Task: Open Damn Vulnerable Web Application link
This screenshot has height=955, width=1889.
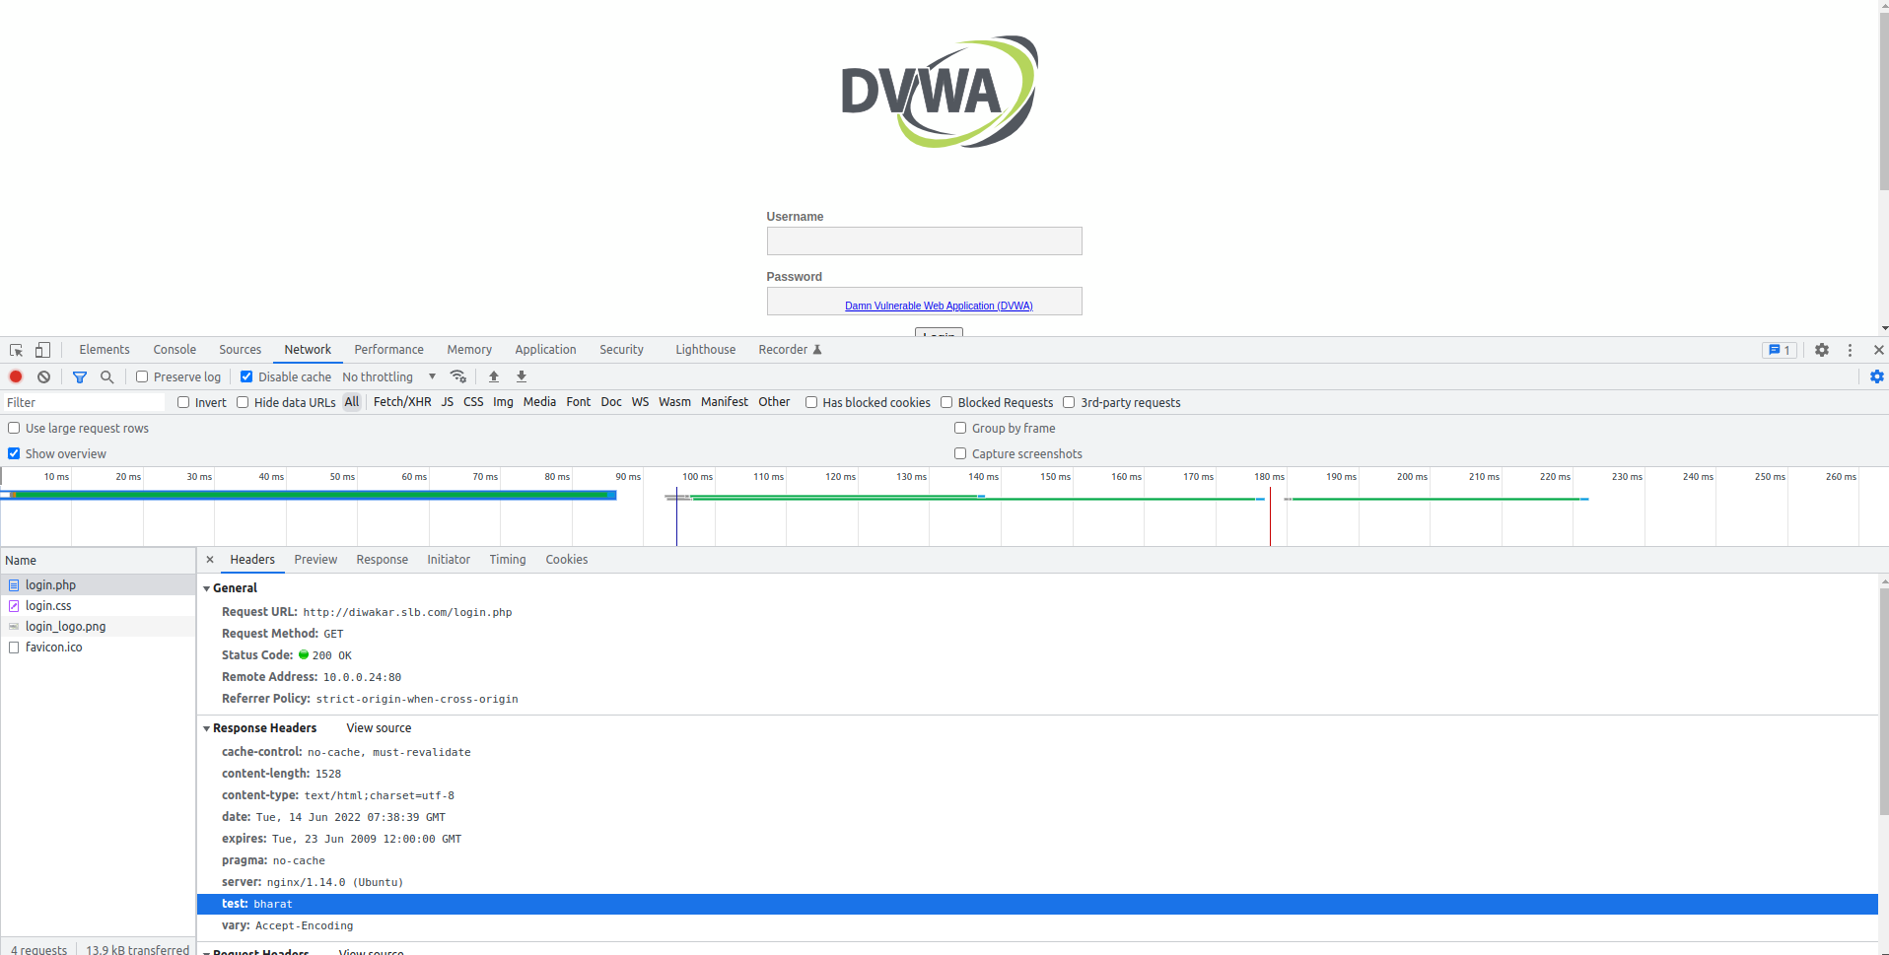Action: coord(939,306)
